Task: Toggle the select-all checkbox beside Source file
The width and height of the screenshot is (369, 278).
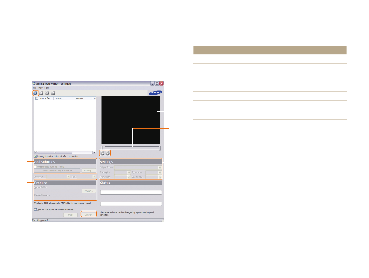Action: [x=36, y=98]
